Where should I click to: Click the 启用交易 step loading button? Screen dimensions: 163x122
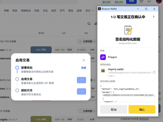pyautogui.click(x=81, y=80)
